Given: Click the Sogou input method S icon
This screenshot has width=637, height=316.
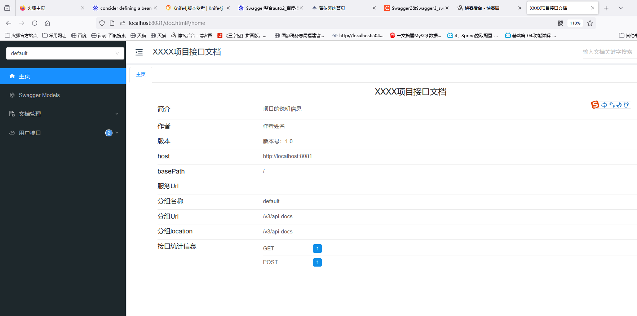Looking at the screenshot, I should (595, 105).
